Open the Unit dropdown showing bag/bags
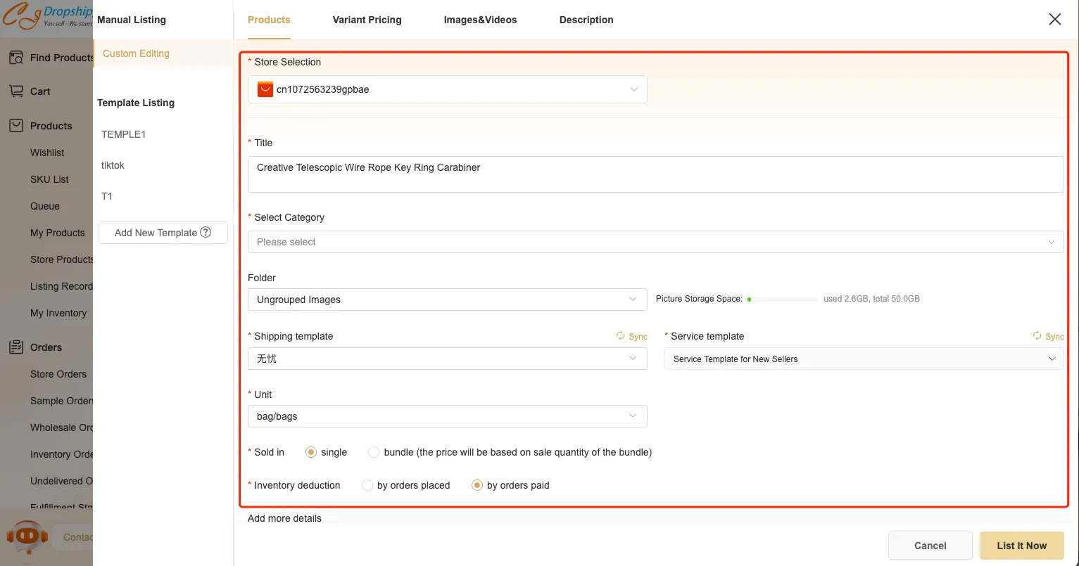 pos(447,416)
